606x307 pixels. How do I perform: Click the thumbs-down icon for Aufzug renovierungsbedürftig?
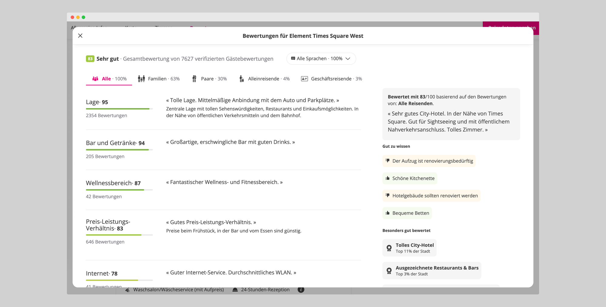[387, 161]
